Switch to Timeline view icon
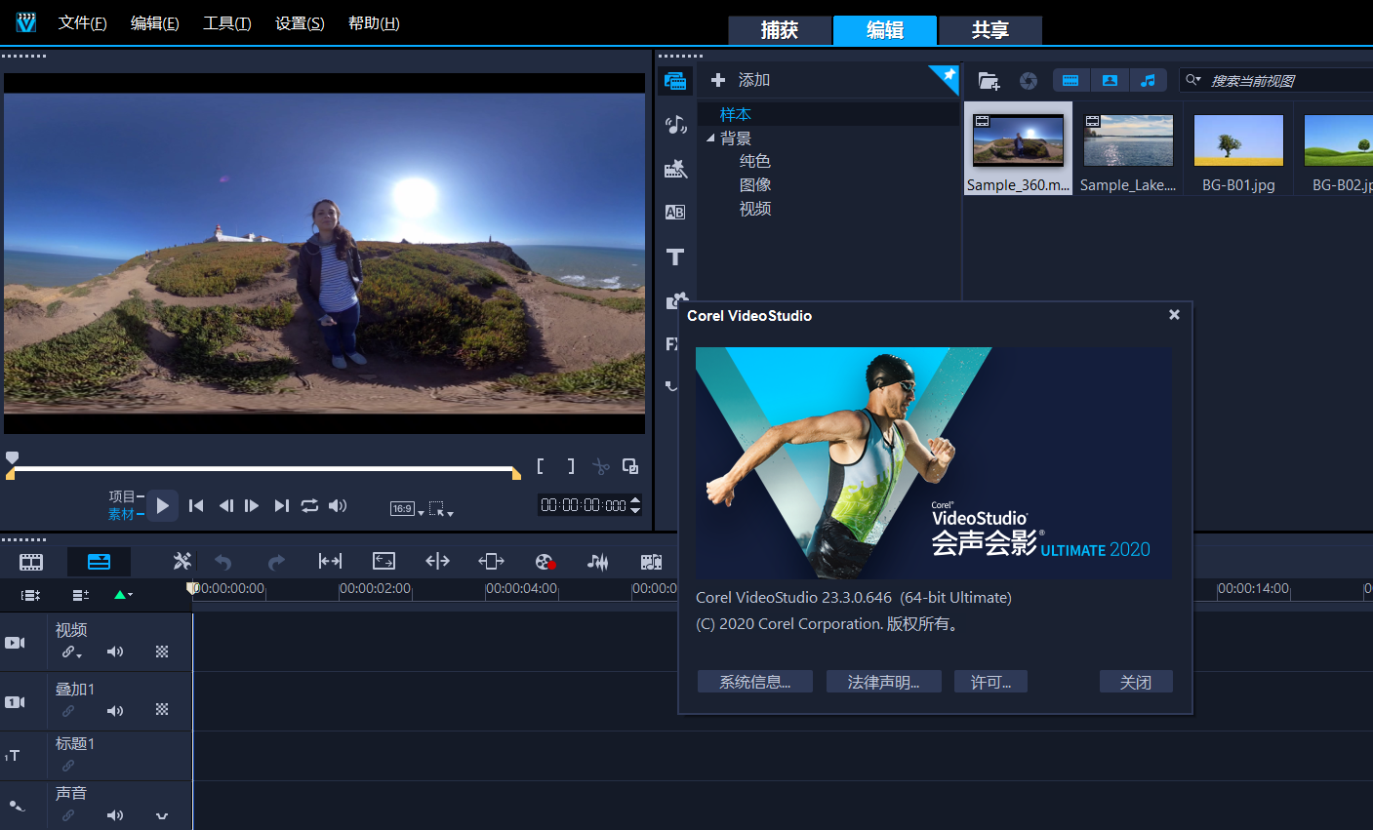Image resolution: width=1373 pixels, height=830 pixels. click(99, 562)
